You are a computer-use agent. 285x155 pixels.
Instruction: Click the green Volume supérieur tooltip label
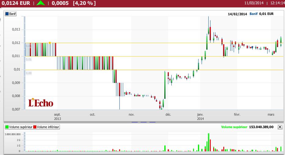[234, 127]
